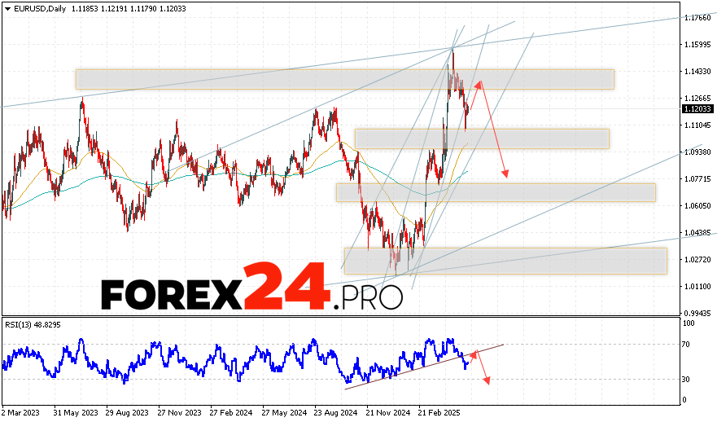
Task: Click the RSI 70 level label
Action: click(688, 345)
